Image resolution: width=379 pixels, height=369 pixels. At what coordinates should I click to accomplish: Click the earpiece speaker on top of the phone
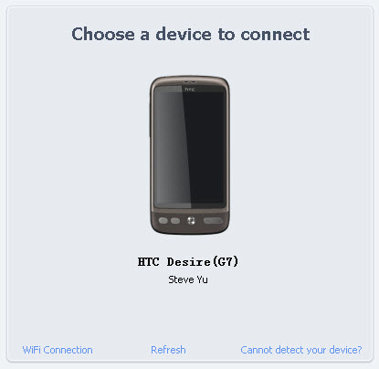tap(190, 82)
